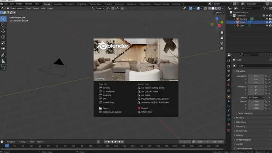Switch to solid viewport shading
Screen dimensions: 272x153
(x=213, y=8)
